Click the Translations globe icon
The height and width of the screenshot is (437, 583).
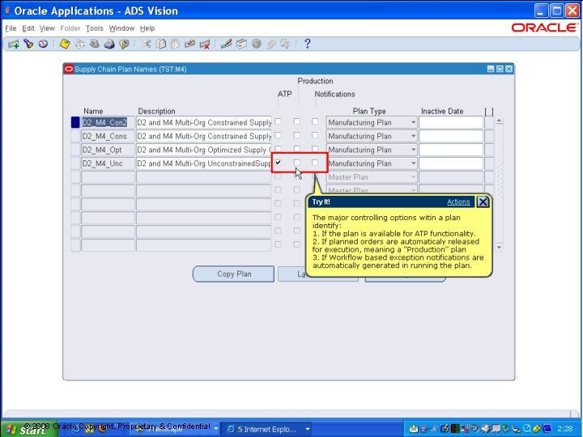[256, 45]
